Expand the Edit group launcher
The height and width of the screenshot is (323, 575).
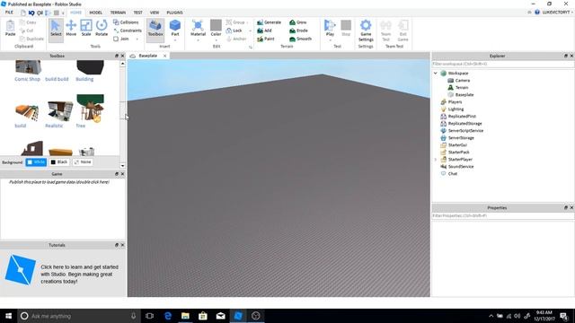251,47
